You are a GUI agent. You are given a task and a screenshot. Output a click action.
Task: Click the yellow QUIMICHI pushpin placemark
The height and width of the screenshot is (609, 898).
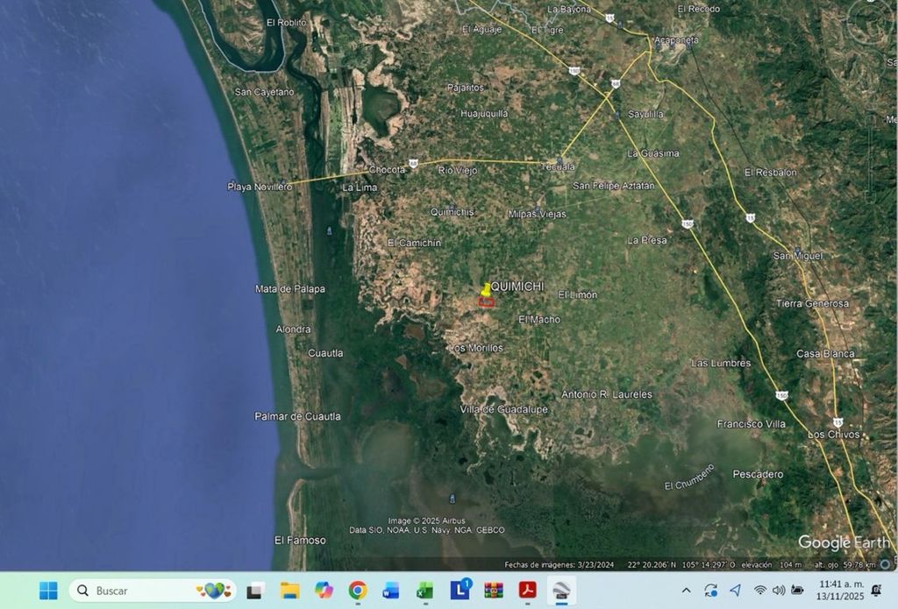[x=486, y=289]
